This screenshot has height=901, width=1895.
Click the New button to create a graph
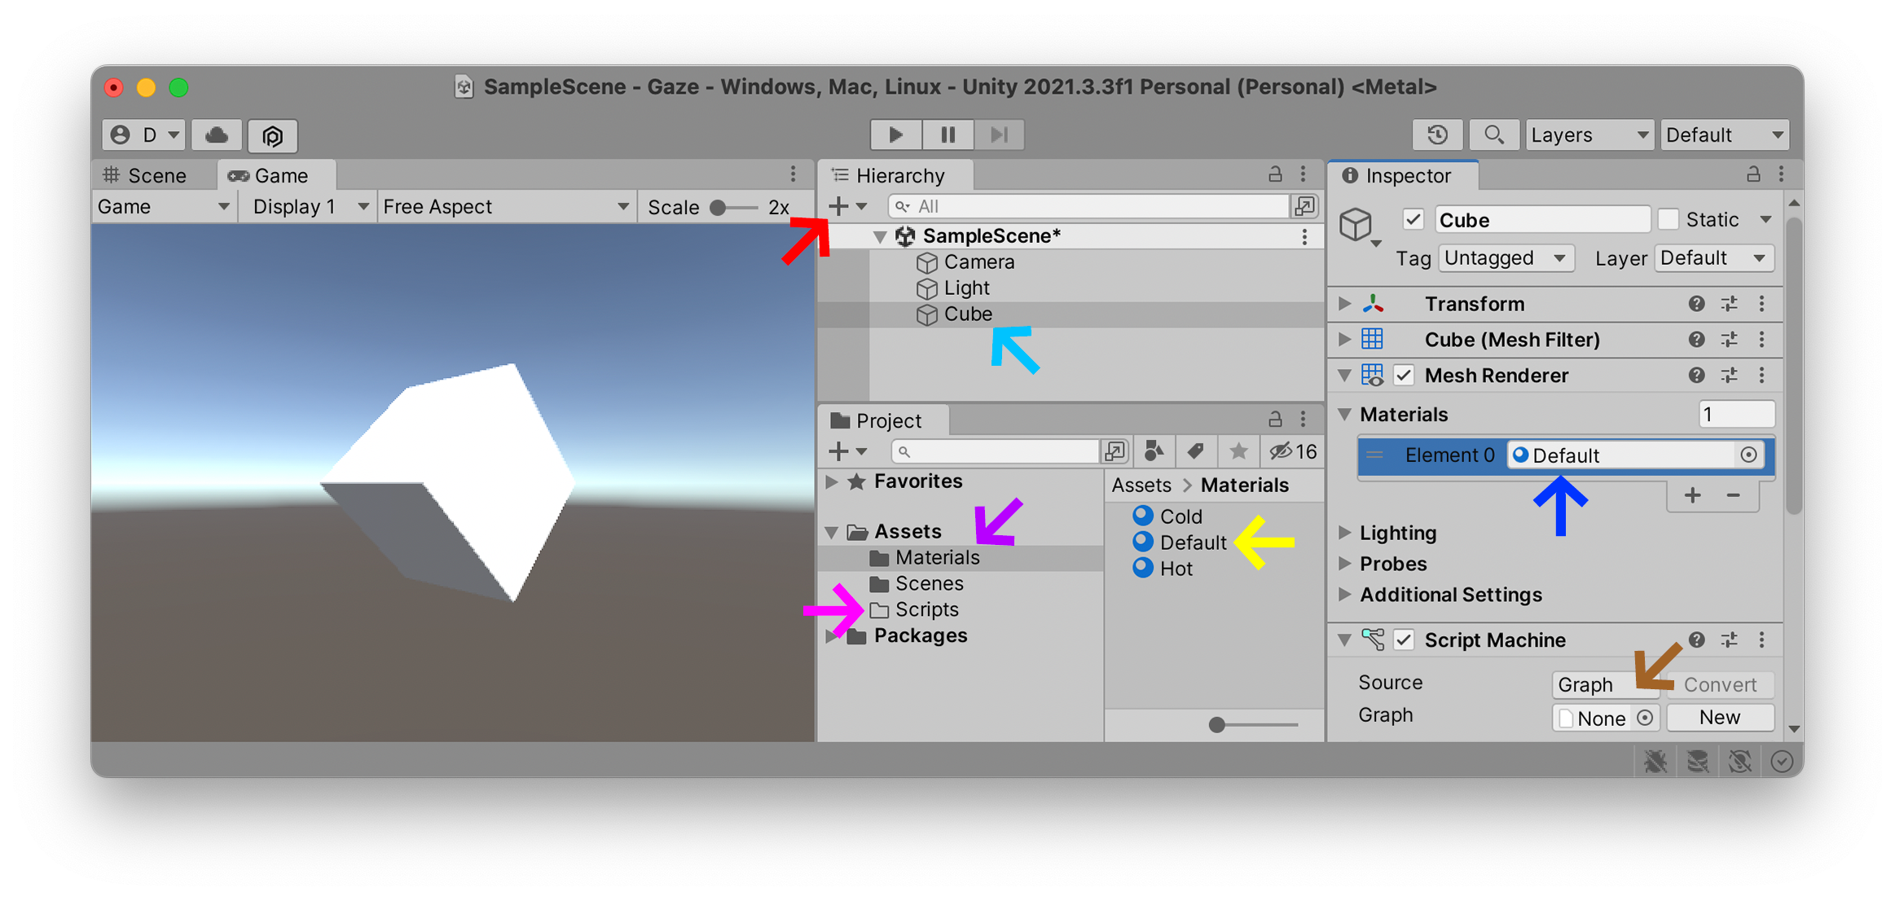[x=1720, y=718]
